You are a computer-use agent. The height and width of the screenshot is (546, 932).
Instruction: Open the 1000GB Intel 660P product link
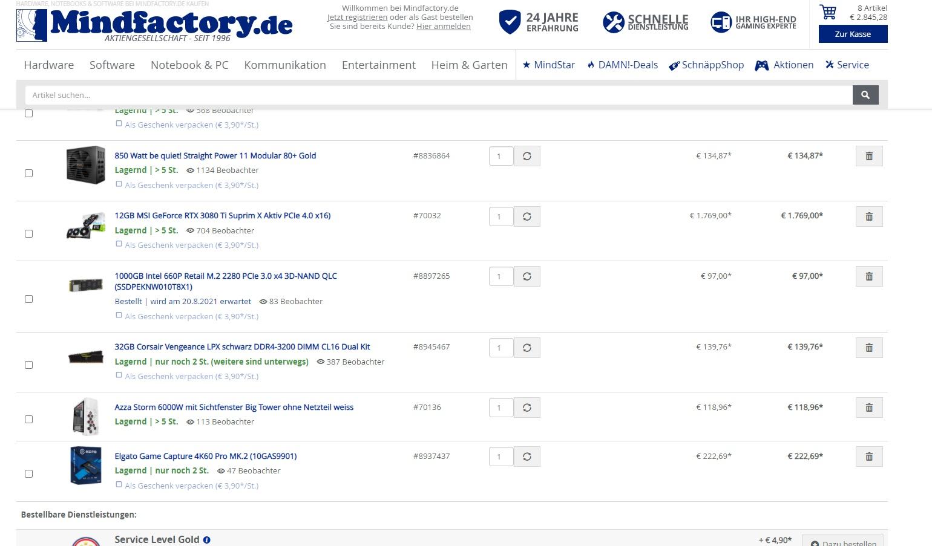(x=226, y=281)
